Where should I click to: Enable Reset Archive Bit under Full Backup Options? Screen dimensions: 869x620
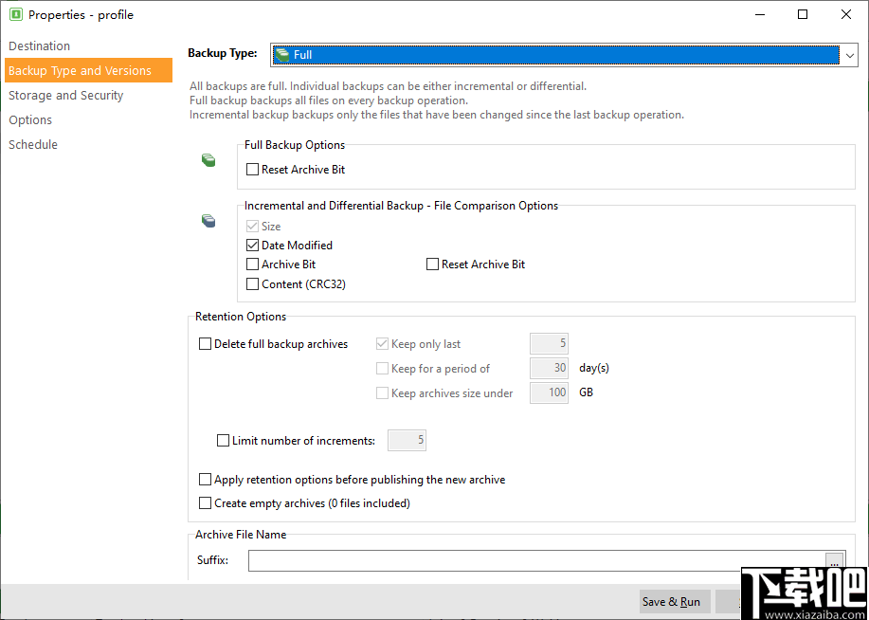click(253, 170)
